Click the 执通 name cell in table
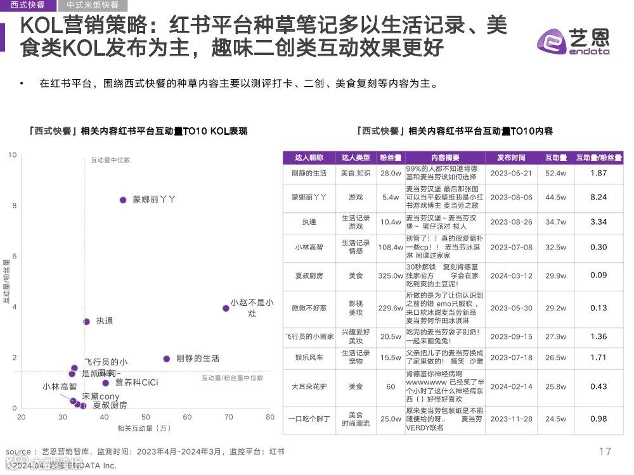This screenshot has width=634, height=475. [309, 222]
